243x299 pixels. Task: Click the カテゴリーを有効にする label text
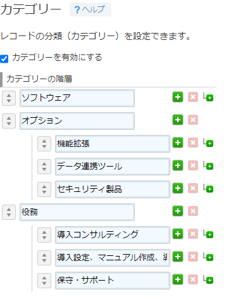coord(57,58)
